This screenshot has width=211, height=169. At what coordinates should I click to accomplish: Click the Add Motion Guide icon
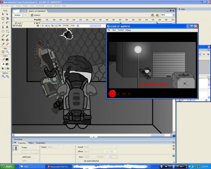[x=17, y=26]
